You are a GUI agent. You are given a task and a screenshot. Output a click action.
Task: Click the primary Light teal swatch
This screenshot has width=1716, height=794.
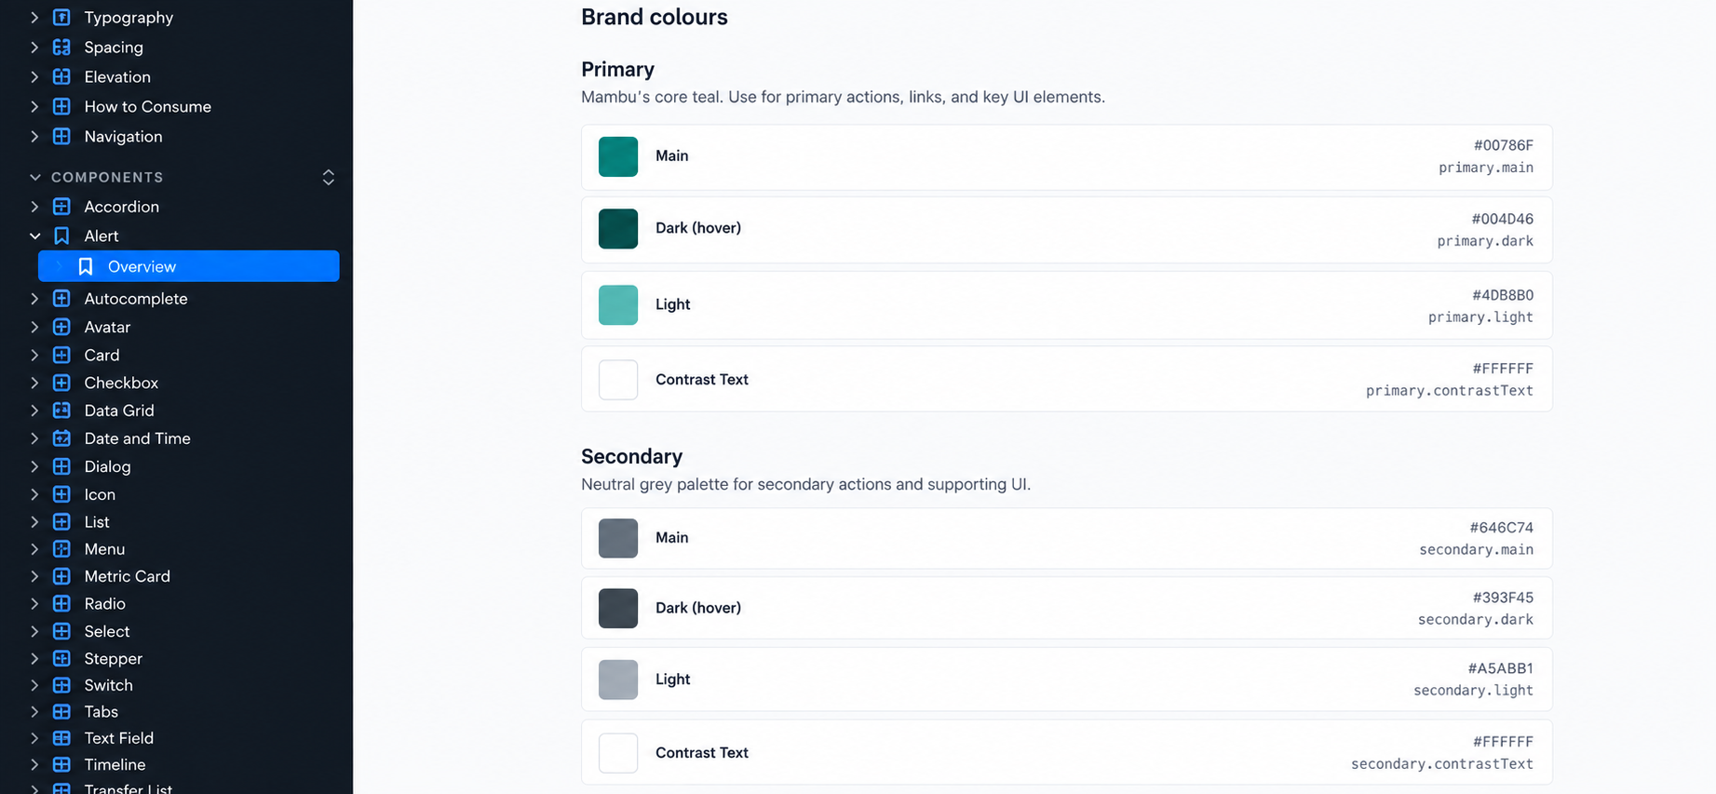pos(618,305)
